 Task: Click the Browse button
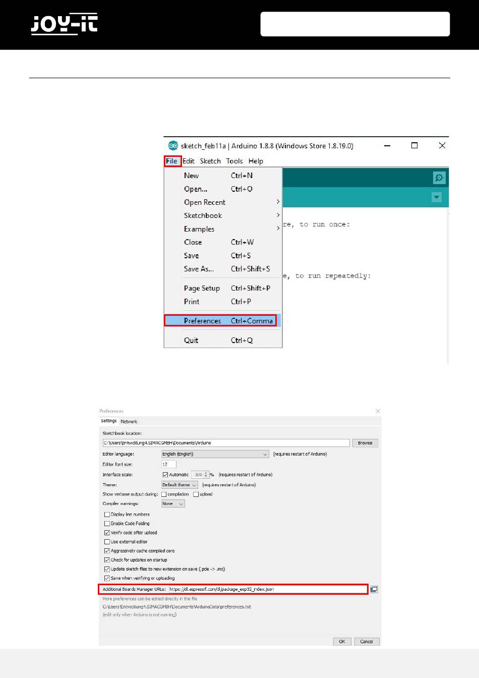(x=365, y=443)
